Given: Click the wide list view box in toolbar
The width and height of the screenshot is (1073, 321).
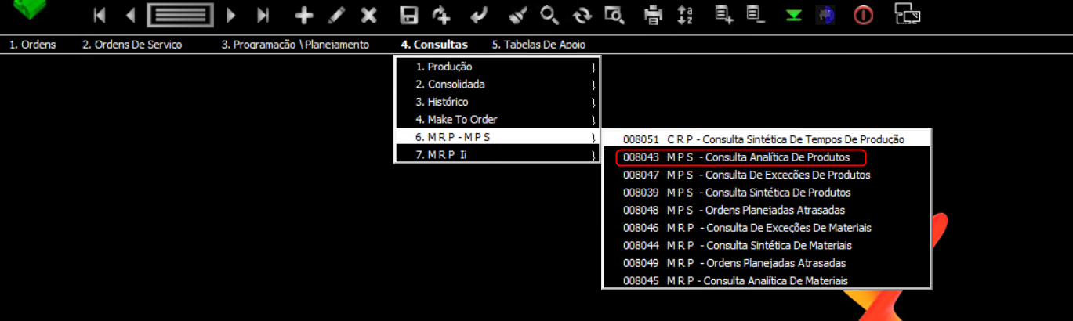Looking at the screenshot, I should (x=180, y=15).
